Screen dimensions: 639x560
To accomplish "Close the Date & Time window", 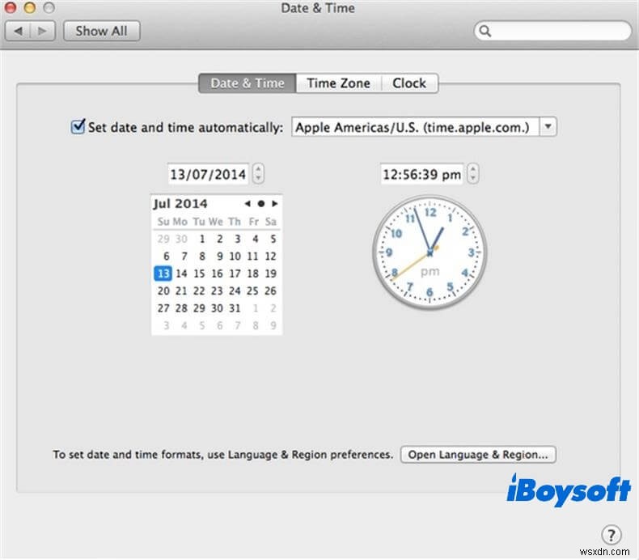I will [x=10, y=7].
